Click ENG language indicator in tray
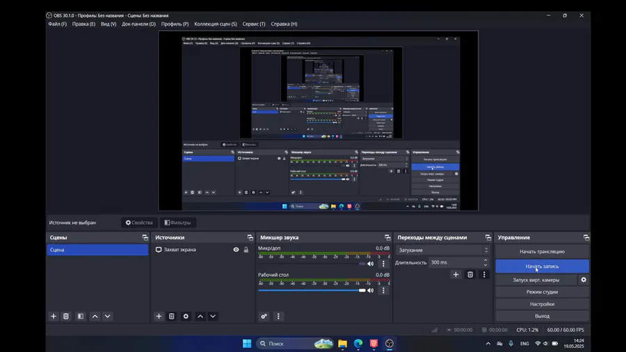Viewport: 626px width, 352px height. 524,344
